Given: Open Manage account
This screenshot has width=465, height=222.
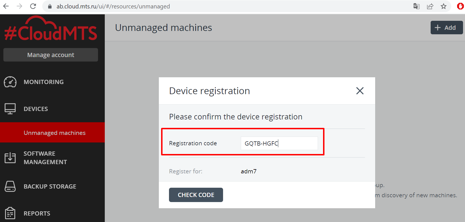Looking at the screenshot, I should point(51,55).
